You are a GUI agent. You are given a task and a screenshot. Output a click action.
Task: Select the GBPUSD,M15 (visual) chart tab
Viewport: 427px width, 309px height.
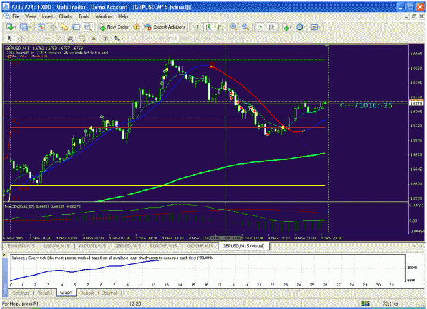243,246
